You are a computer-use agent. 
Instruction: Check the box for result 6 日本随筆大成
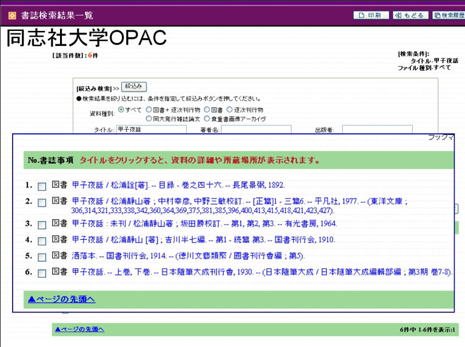click(x=42, y=273)
